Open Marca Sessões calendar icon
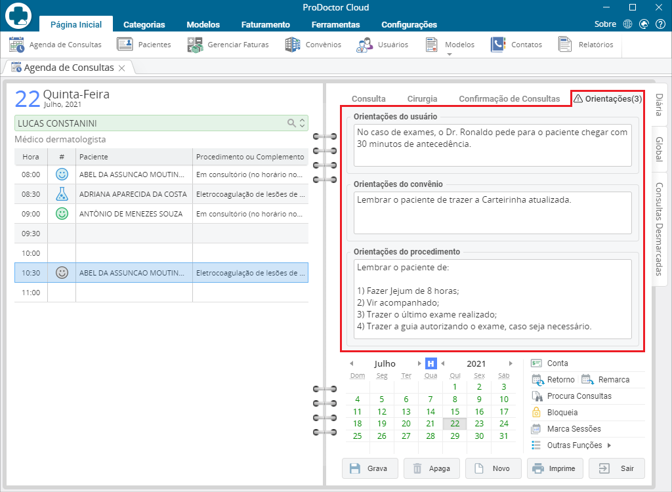672x492 pixels. 536,428
